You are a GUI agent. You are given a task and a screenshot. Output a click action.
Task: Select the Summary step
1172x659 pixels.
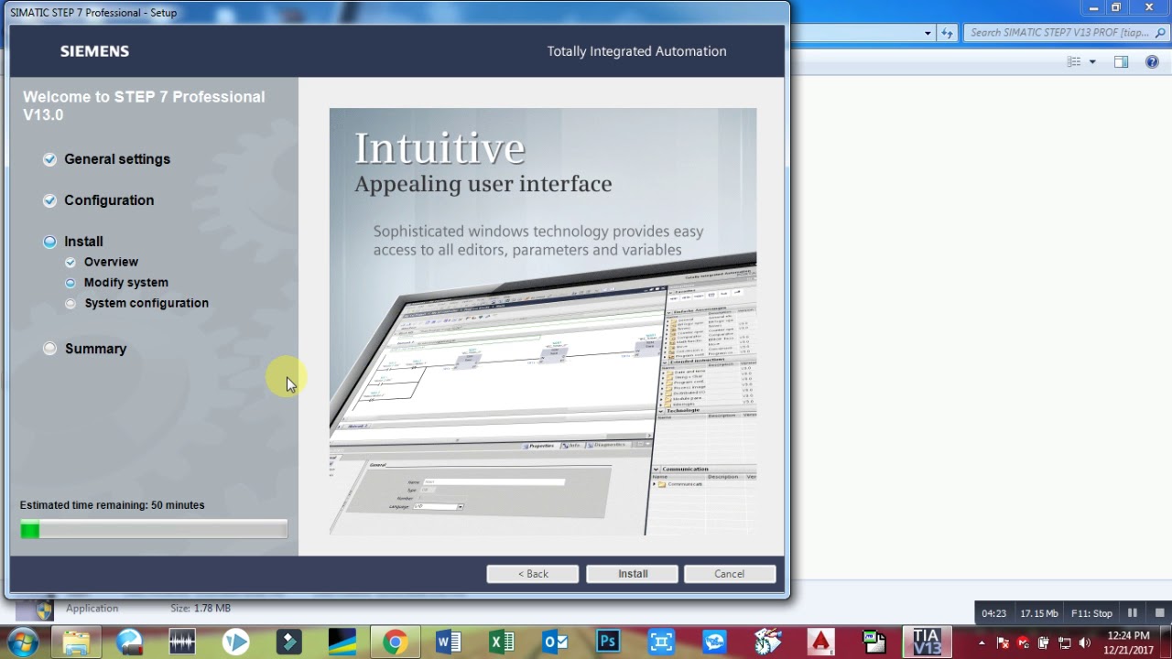(x=95, y=349)
